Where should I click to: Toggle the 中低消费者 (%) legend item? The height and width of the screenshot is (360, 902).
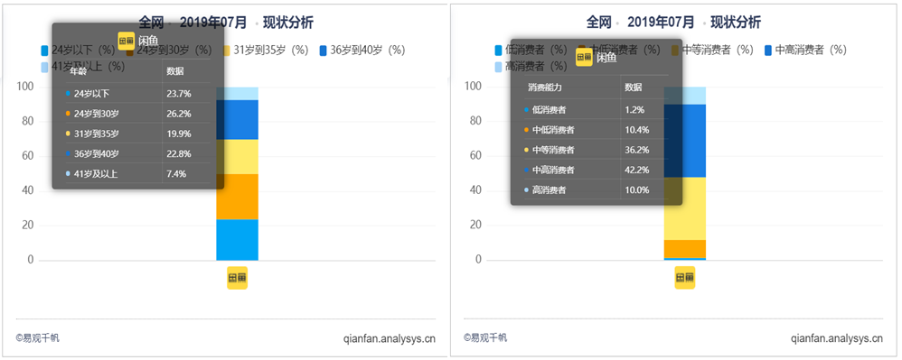pos(618,50)
